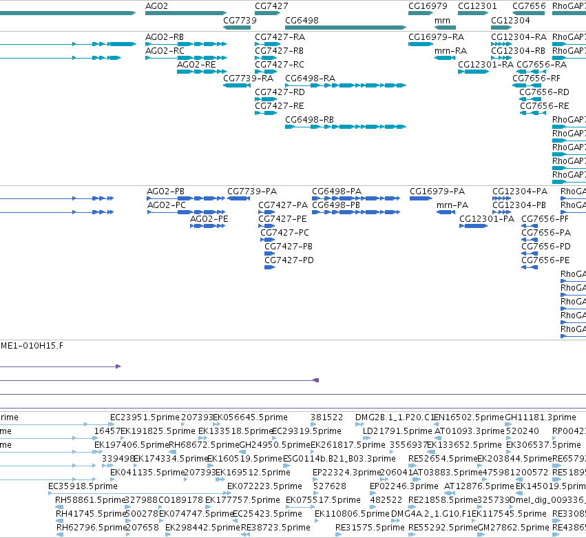Click transcript CG7427-RC
This screenshot has width=586, height=538.
click(266, 72)
